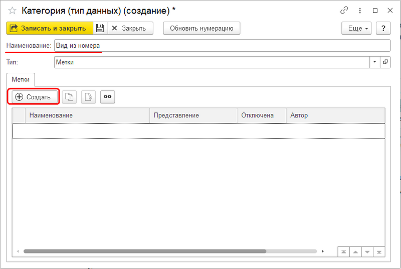Open help with question mark button
Viewport: 401px width, 269px height.
(x=383, y=28)
